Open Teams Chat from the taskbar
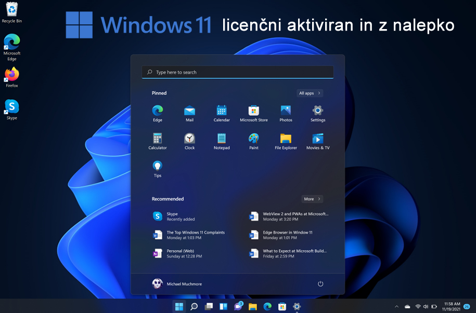This screenshot has width=476, height=313. 238,306
